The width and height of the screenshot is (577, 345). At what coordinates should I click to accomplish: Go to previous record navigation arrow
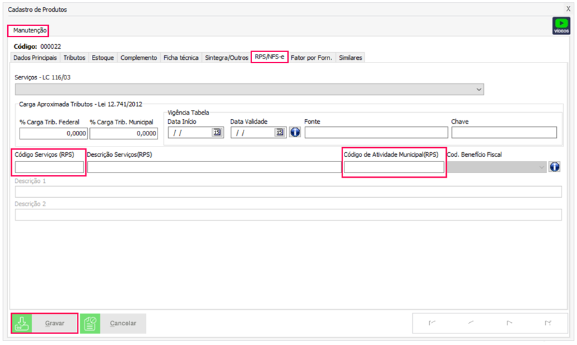pos(470,323)
